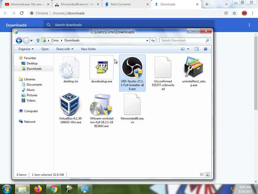258x194 pixels.
Task: Open the Share with dropdown
Action: (65, 49)
